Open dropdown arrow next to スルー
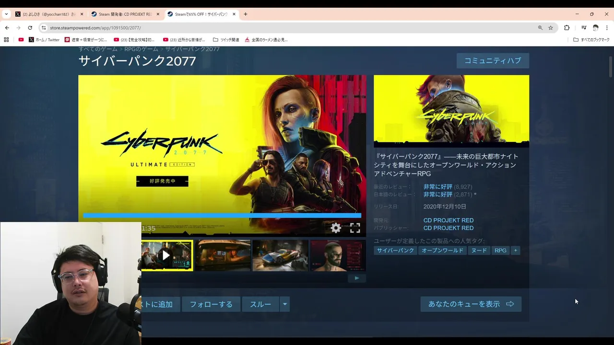 285,304
